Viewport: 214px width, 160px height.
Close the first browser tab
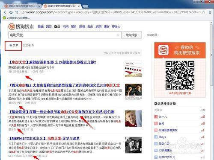click(39, 6)
